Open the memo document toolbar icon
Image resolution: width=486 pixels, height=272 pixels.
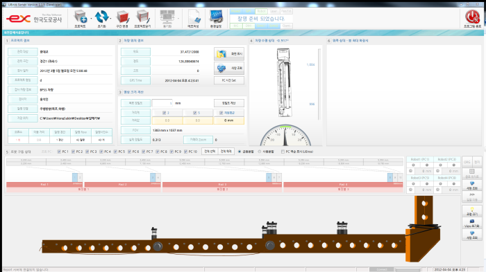tap(194, 17)
